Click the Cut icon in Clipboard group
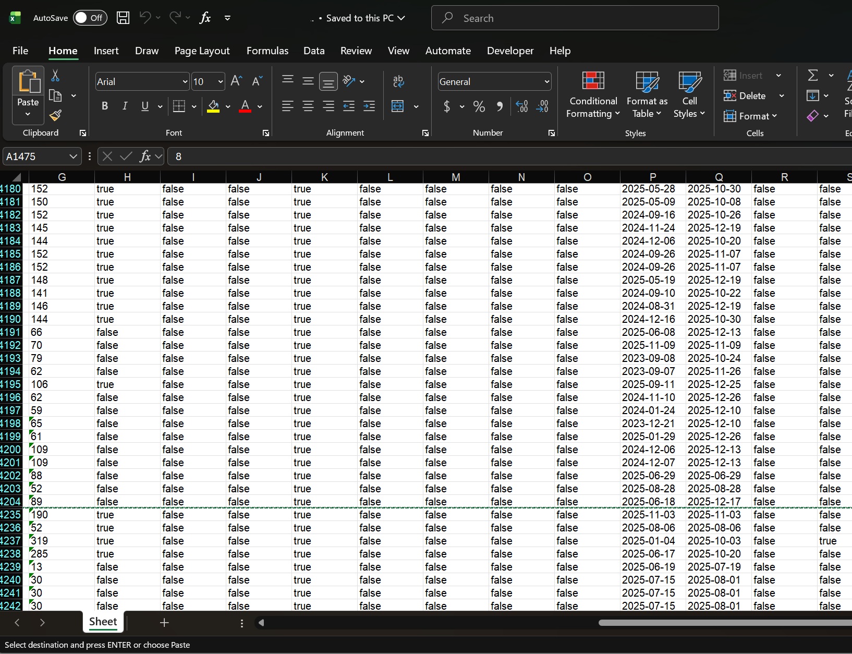The width and height of the screenshot is (852, 654). pos(55,76)
